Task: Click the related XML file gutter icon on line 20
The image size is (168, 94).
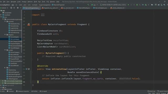Action: (29, 25)
